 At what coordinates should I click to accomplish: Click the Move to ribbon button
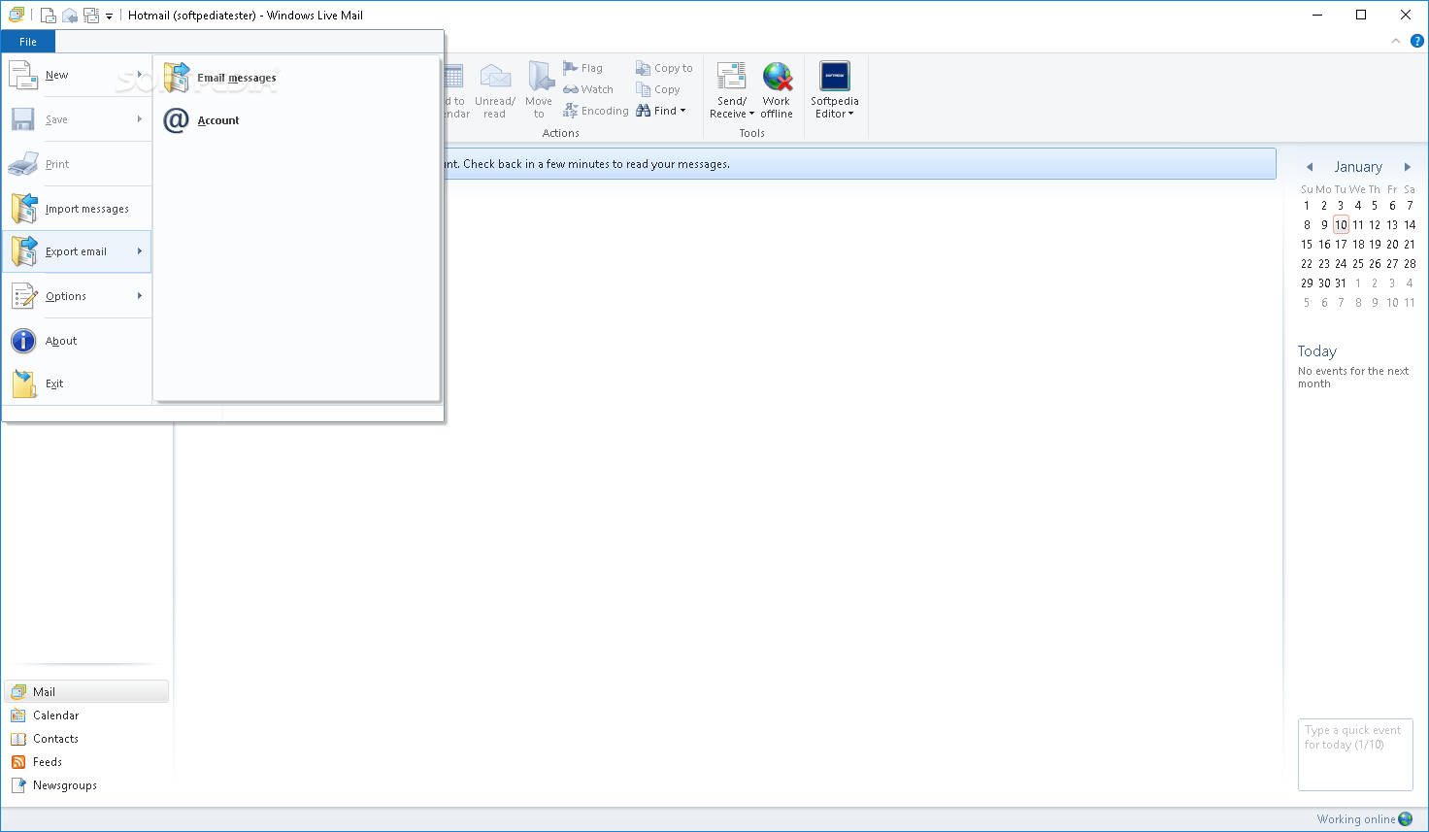539,90
